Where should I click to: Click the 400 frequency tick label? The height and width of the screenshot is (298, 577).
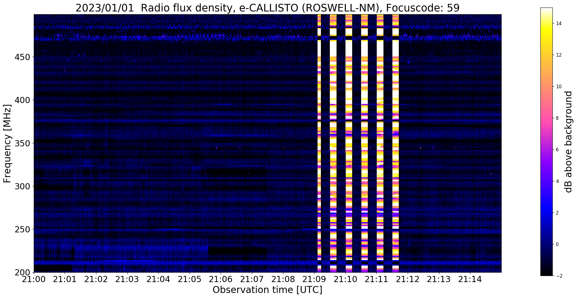(22, 100)
